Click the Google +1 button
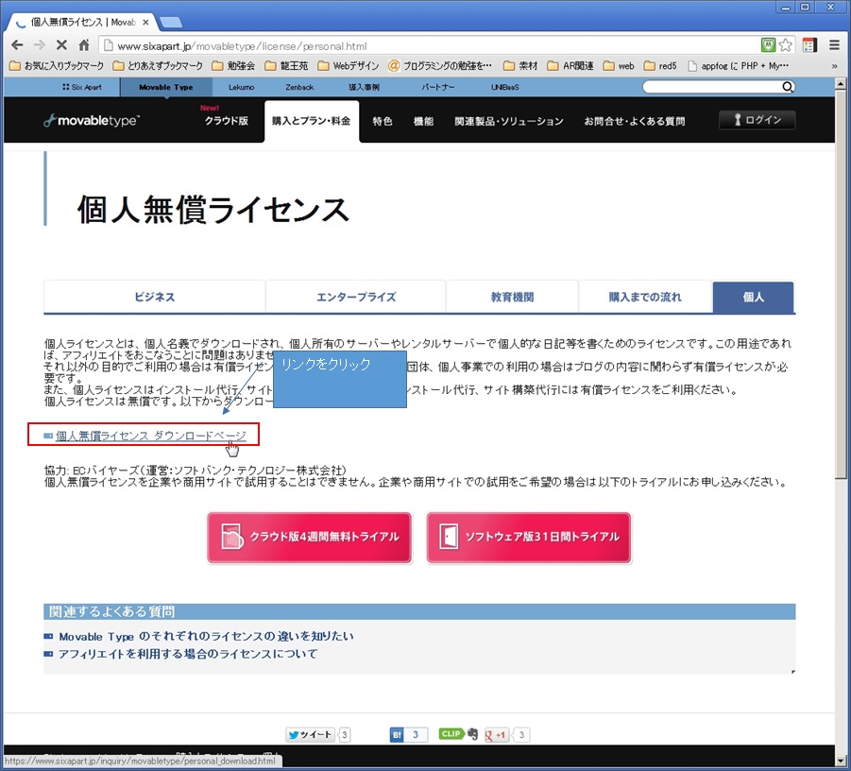The image size is (851, 771). pos(497,734)
